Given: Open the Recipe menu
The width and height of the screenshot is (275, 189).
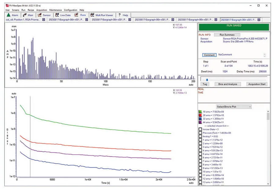Looking at the screenshot, I should [31, 10].
